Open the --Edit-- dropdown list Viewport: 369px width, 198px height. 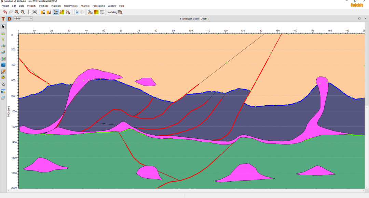pos(23,19)
